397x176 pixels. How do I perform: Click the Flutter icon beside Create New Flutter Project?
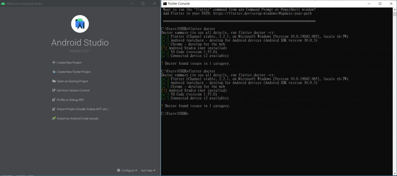point(54,72)
